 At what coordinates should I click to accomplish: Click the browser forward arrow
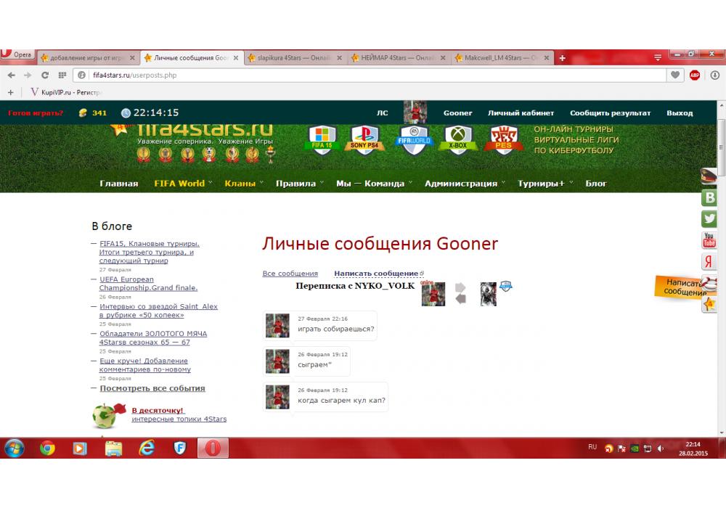[28, 75]
